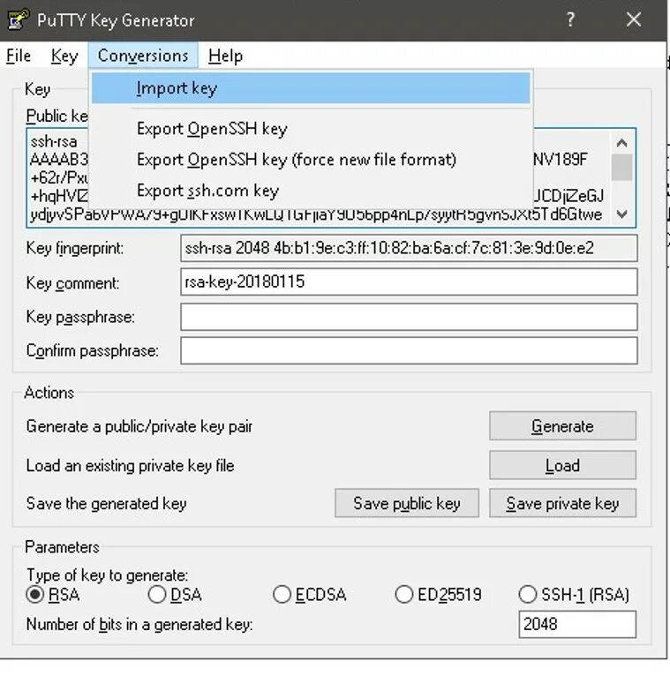Image resolution: width=670 pixels, height=676 pixels.
Task: Click the Key comment label
Action: (x=72, y=282)
